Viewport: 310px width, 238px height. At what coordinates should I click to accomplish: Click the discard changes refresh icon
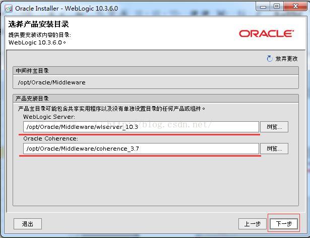270,59
